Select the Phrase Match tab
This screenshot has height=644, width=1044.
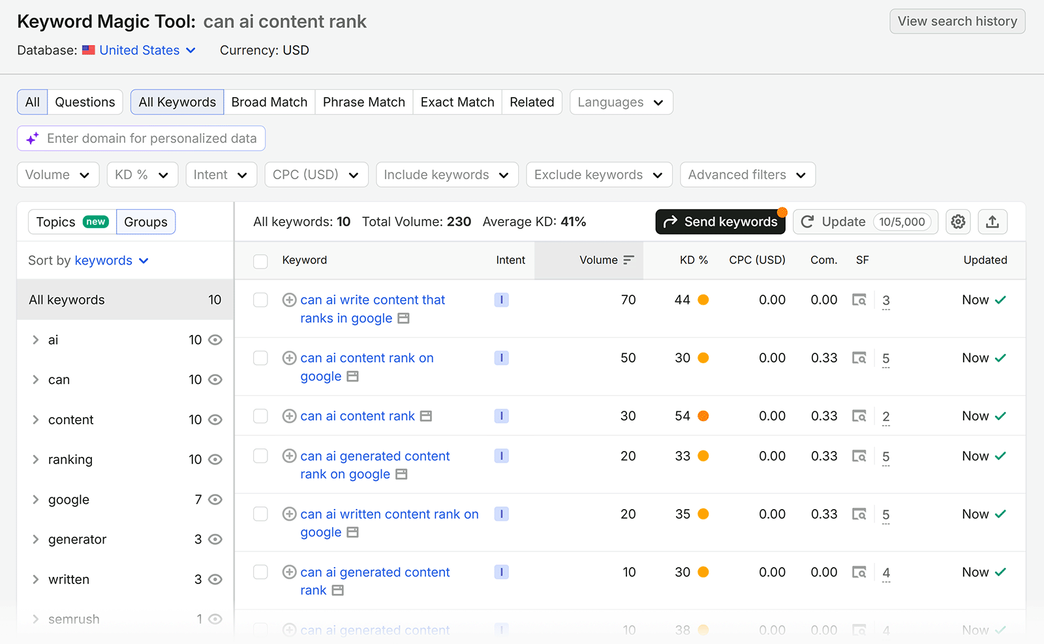(x=364, y=102)
